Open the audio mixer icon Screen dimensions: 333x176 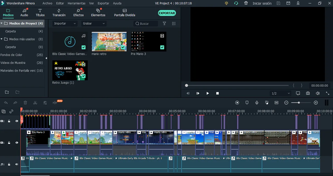(x=267, y=103)
